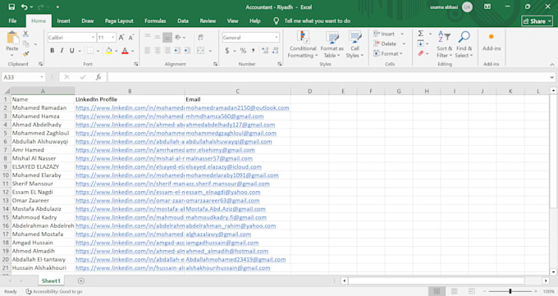Add a new sheet with the plus icon
Screen dimensions: 558x296
coord(81,280)
